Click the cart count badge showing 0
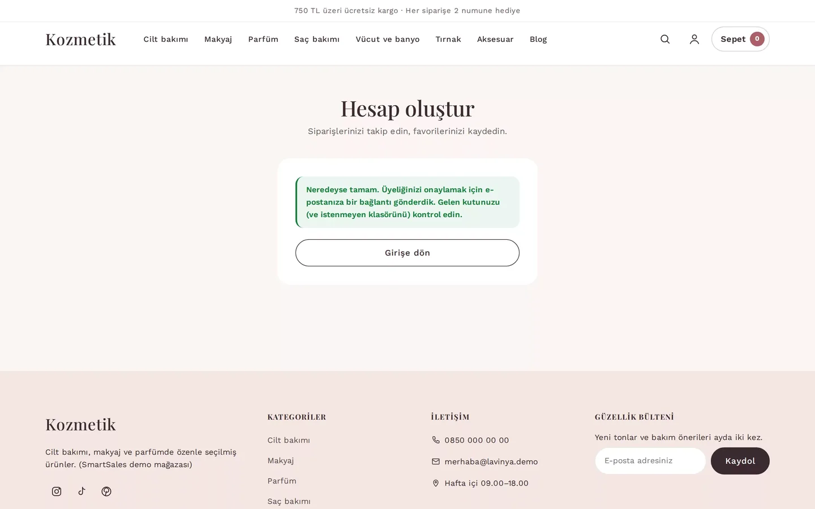Image resolution: width=815 pixels, height=509 pixels. pyautogui.click(x=757, y=39)
